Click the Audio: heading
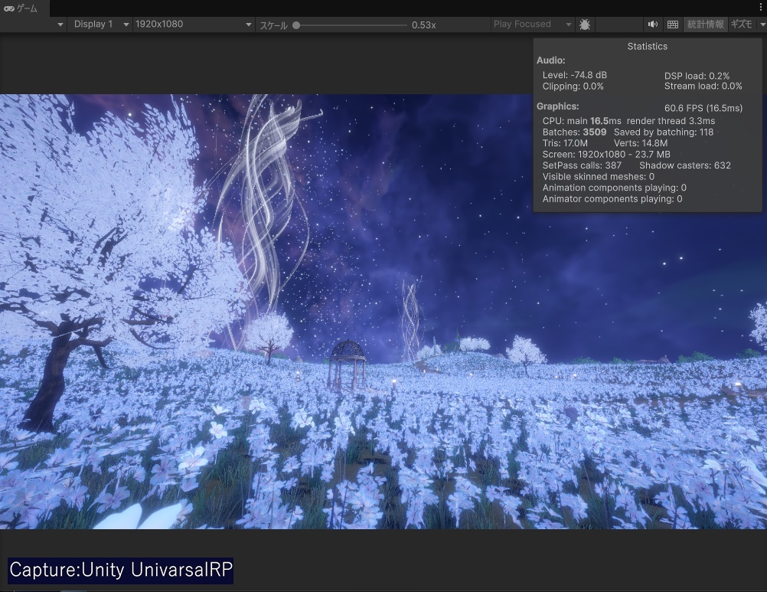767x592 pixels. tap(551, 61)
